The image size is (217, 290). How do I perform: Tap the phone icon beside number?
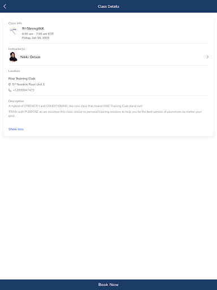10,90
